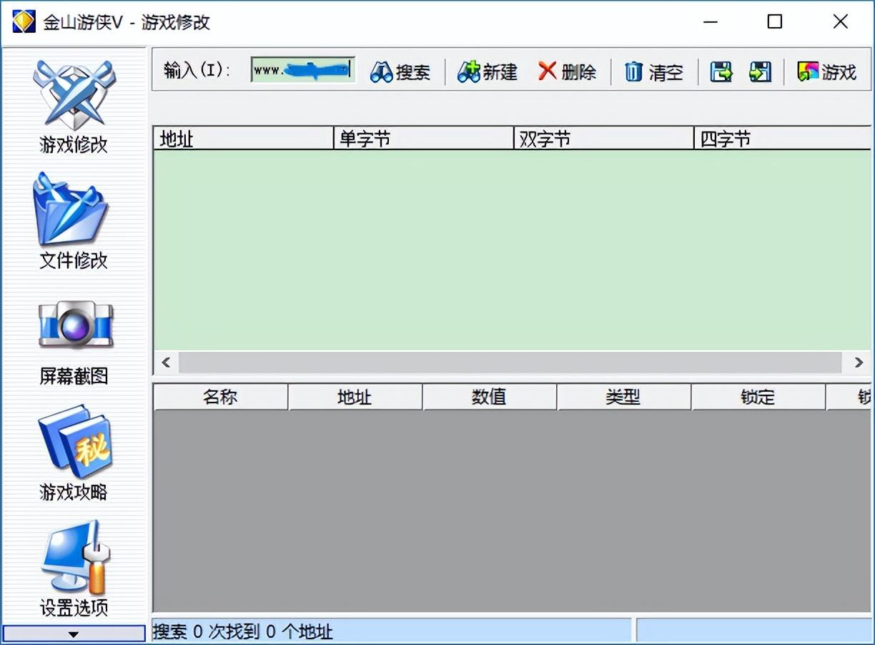Viewport: 875px width, 645px height.
Task: Click the 金山游侠V app icon in title bar
Action: [x=24, y=21]
